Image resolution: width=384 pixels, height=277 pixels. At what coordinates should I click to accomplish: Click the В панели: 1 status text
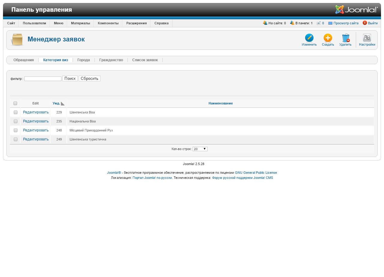[304, 23]
